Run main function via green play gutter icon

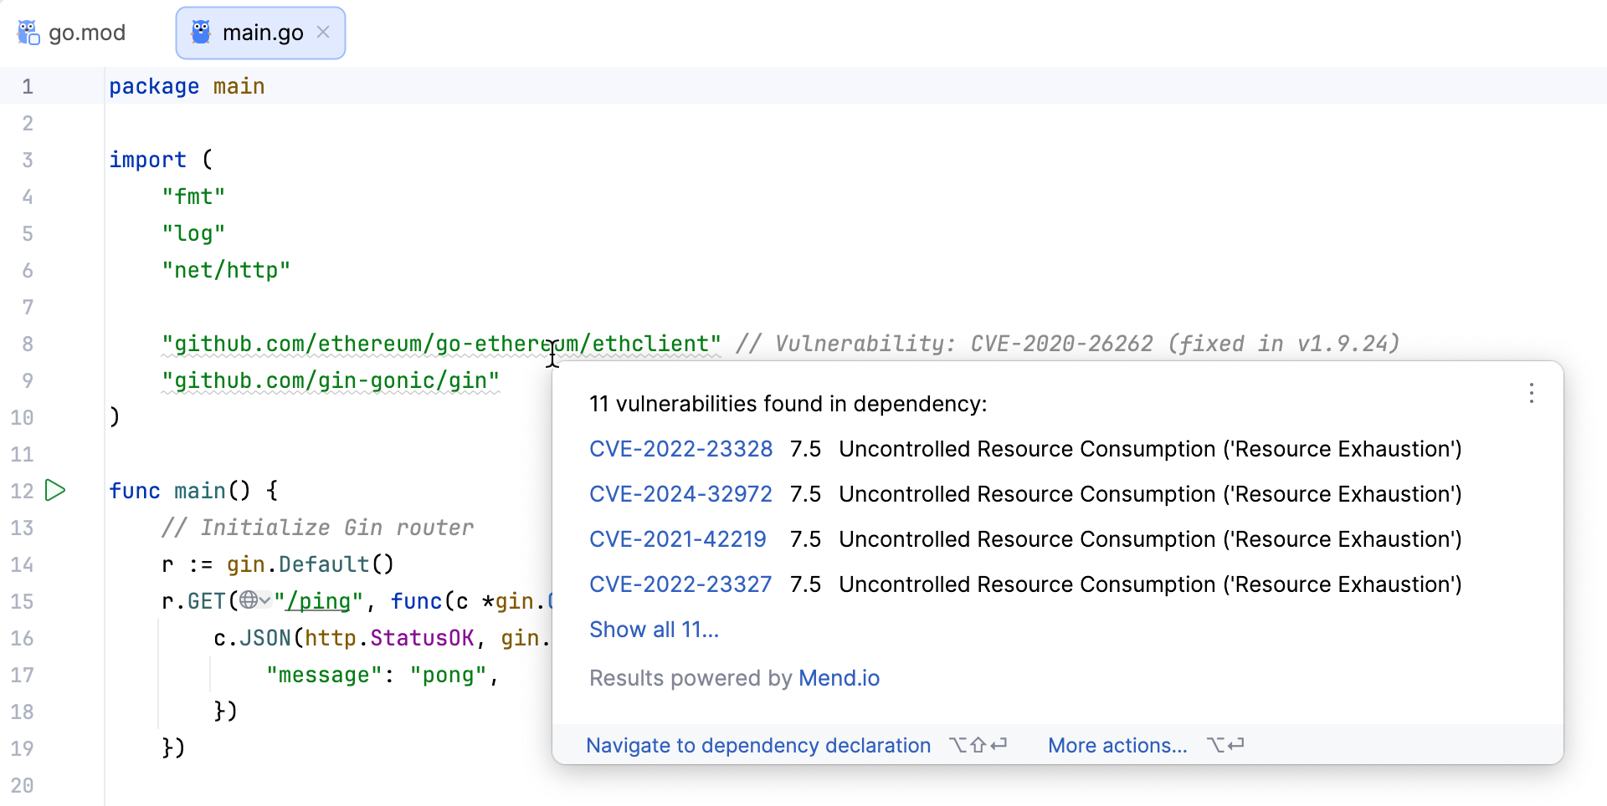tap(55, 491)
